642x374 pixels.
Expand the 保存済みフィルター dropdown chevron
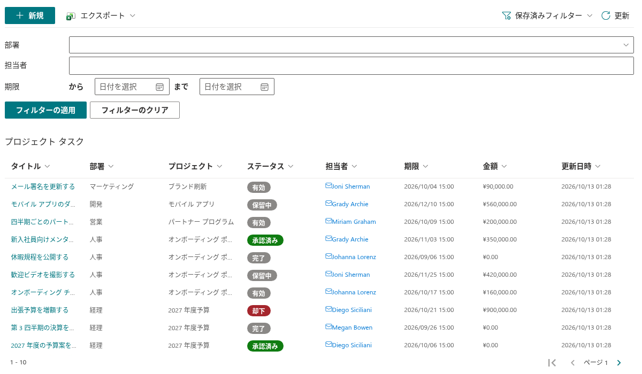tap(590, 16)
